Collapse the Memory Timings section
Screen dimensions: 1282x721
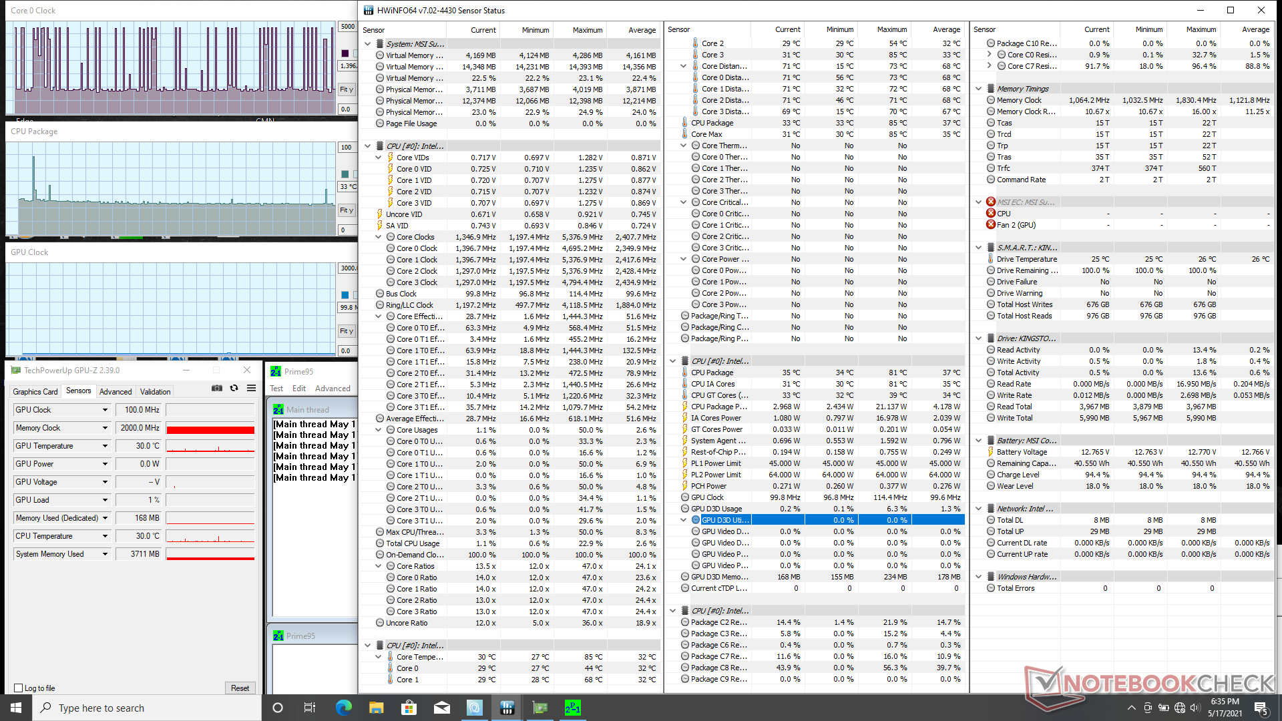pyautogui.click(x=978, y=89)
